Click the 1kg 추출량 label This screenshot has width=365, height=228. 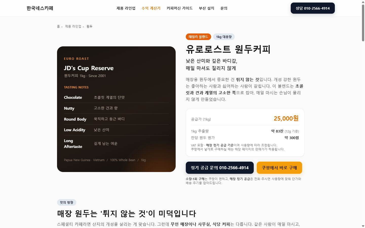click(200, 131)
